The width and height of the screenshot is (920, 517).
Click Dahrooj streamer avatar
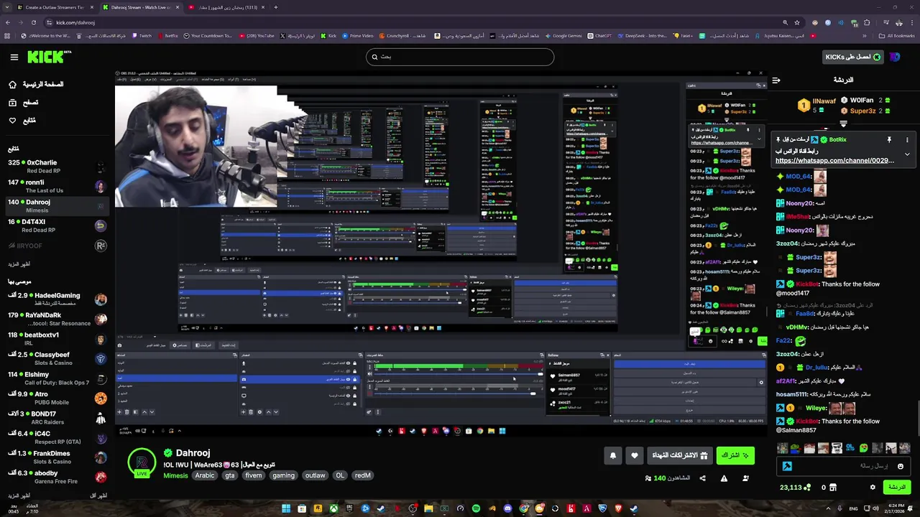tap(142, 462)
